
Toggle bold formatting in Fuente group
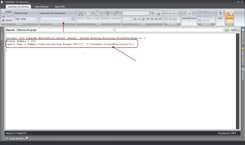pos(135,18)
